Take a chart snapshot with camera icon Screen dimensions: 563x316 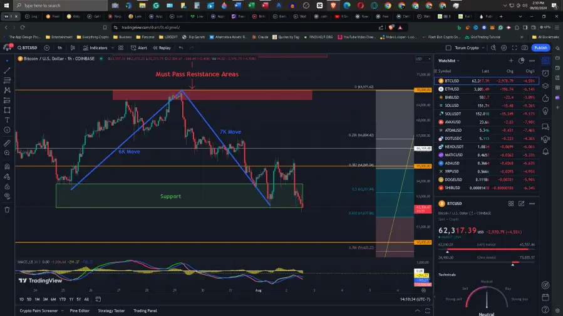(525, 47)
